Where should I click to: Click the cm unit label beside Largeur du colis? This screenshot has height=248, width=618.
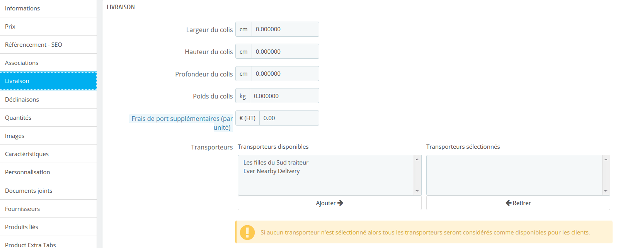243,29
